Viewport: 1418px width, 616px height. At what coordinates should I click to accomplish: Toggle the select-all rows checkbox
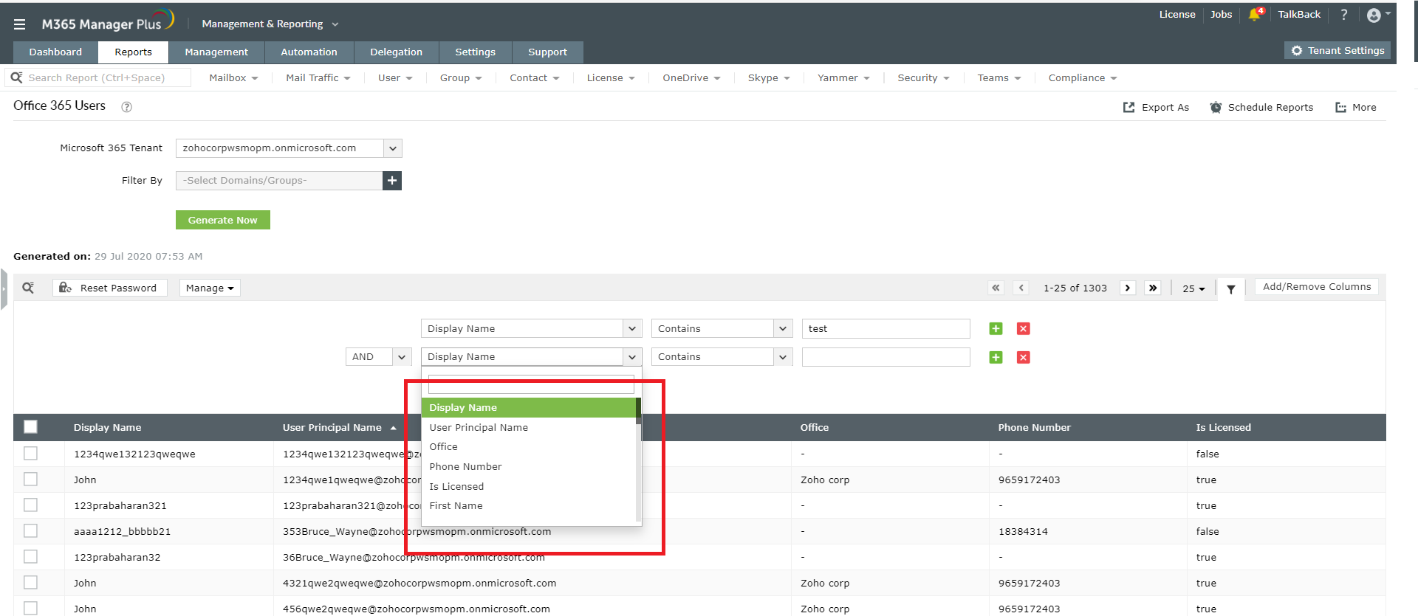click(30, 426)
